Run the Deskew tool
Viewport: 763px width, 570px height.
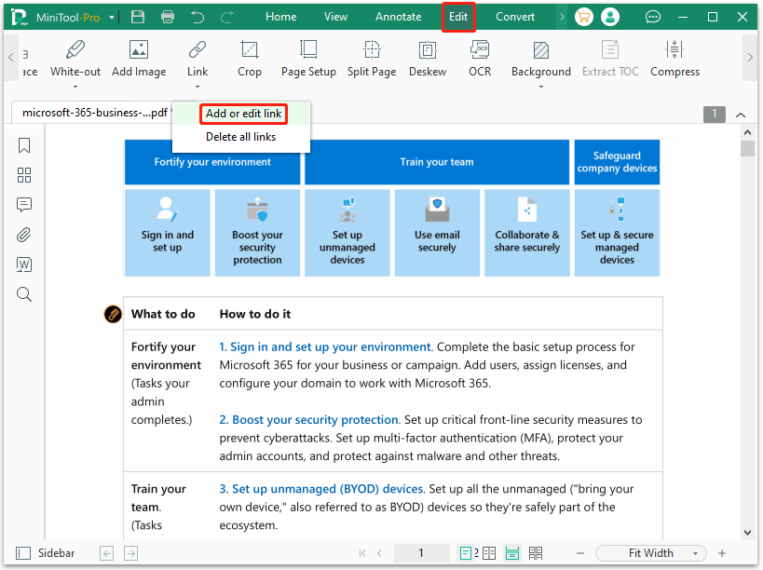click(427, 58)
